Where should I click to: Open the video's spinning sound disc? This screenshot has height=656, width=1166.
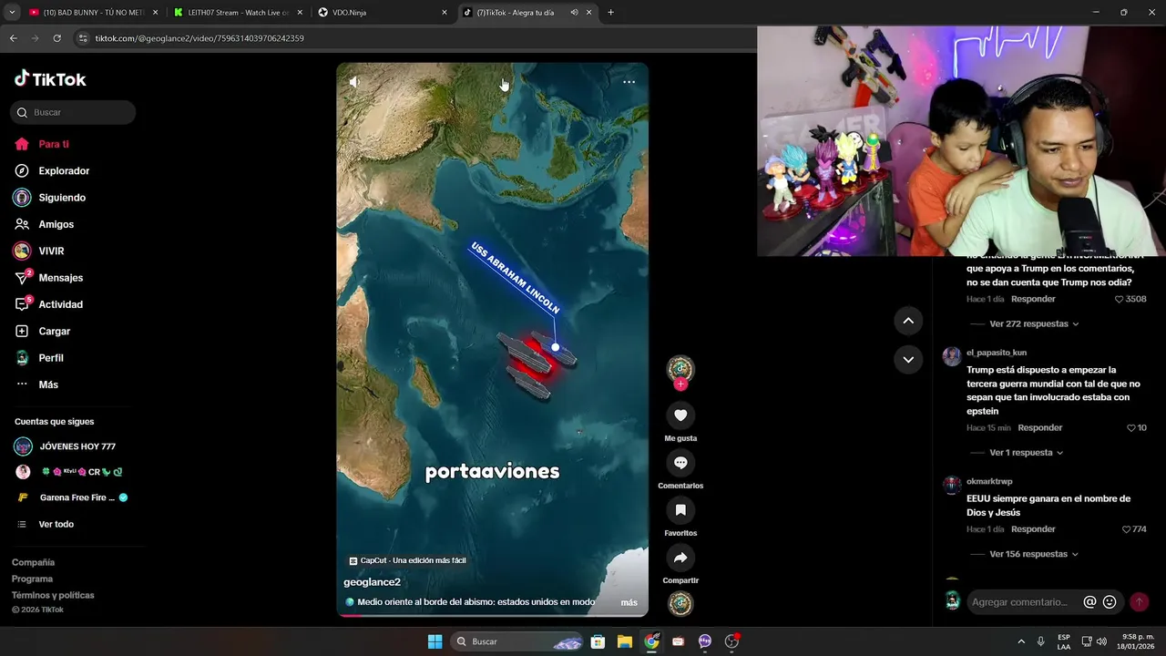[x=680, y=603]
